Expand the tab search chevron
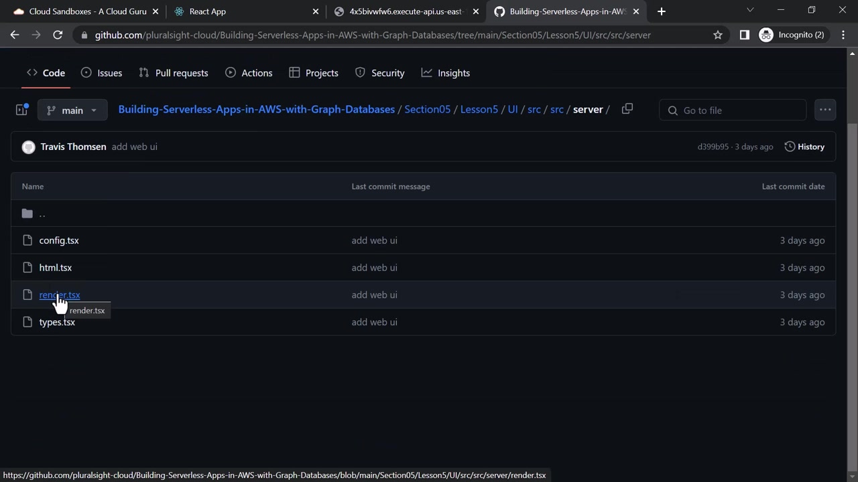The width and height of the screenshot is (858, 482). click(750, 10)
